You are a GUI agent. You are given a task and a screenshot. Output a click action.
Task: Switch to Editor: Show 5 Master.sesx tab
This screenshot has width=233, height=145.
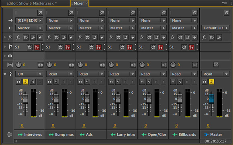pyautogui.click(x=31, y=3)
